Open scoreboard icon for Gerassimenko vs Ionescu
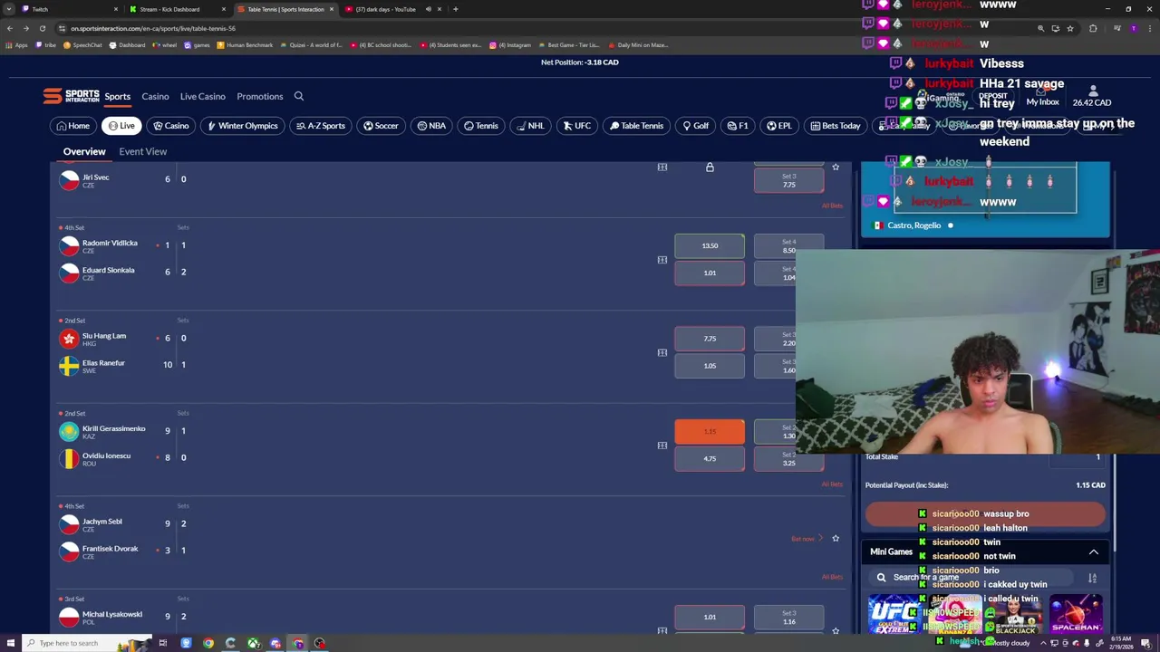The height and width of the screenshot is (652, 1160). (662, 446)
